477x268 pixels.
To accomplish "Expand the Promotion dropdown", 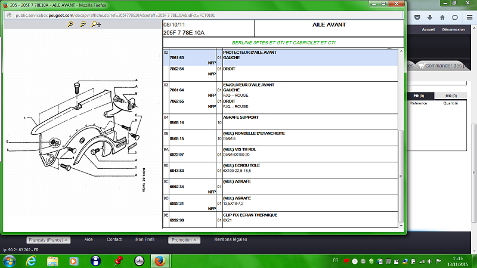I will tap(184, 240).
